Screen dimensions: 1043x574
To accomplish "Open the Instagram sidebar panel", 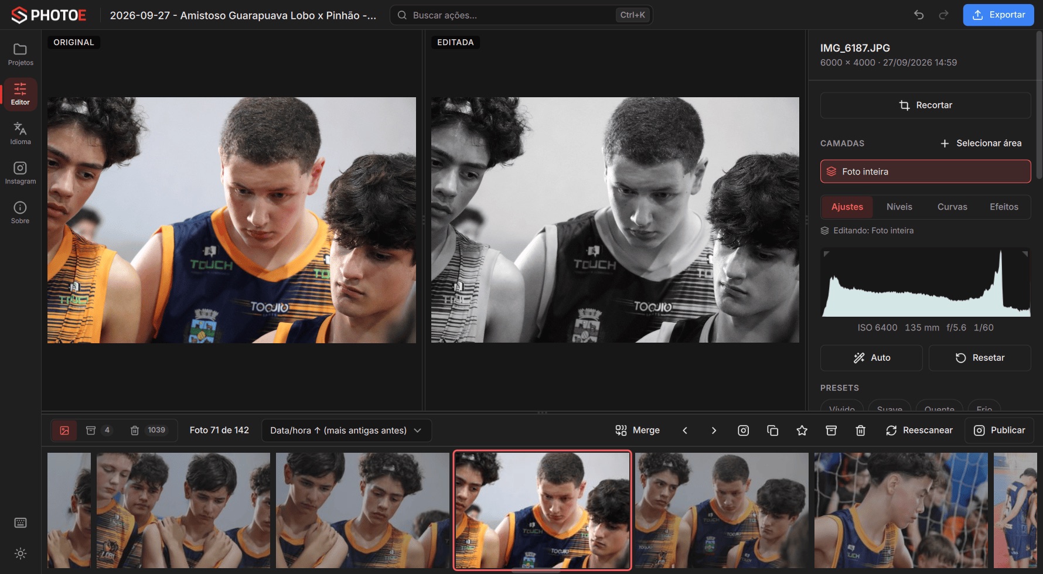I will 21,173.
